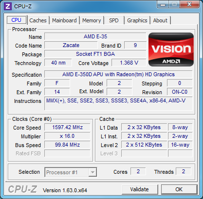Click the Ext. Model value 2
This screenshot has height=199, width=203.
tap(119, 92)
